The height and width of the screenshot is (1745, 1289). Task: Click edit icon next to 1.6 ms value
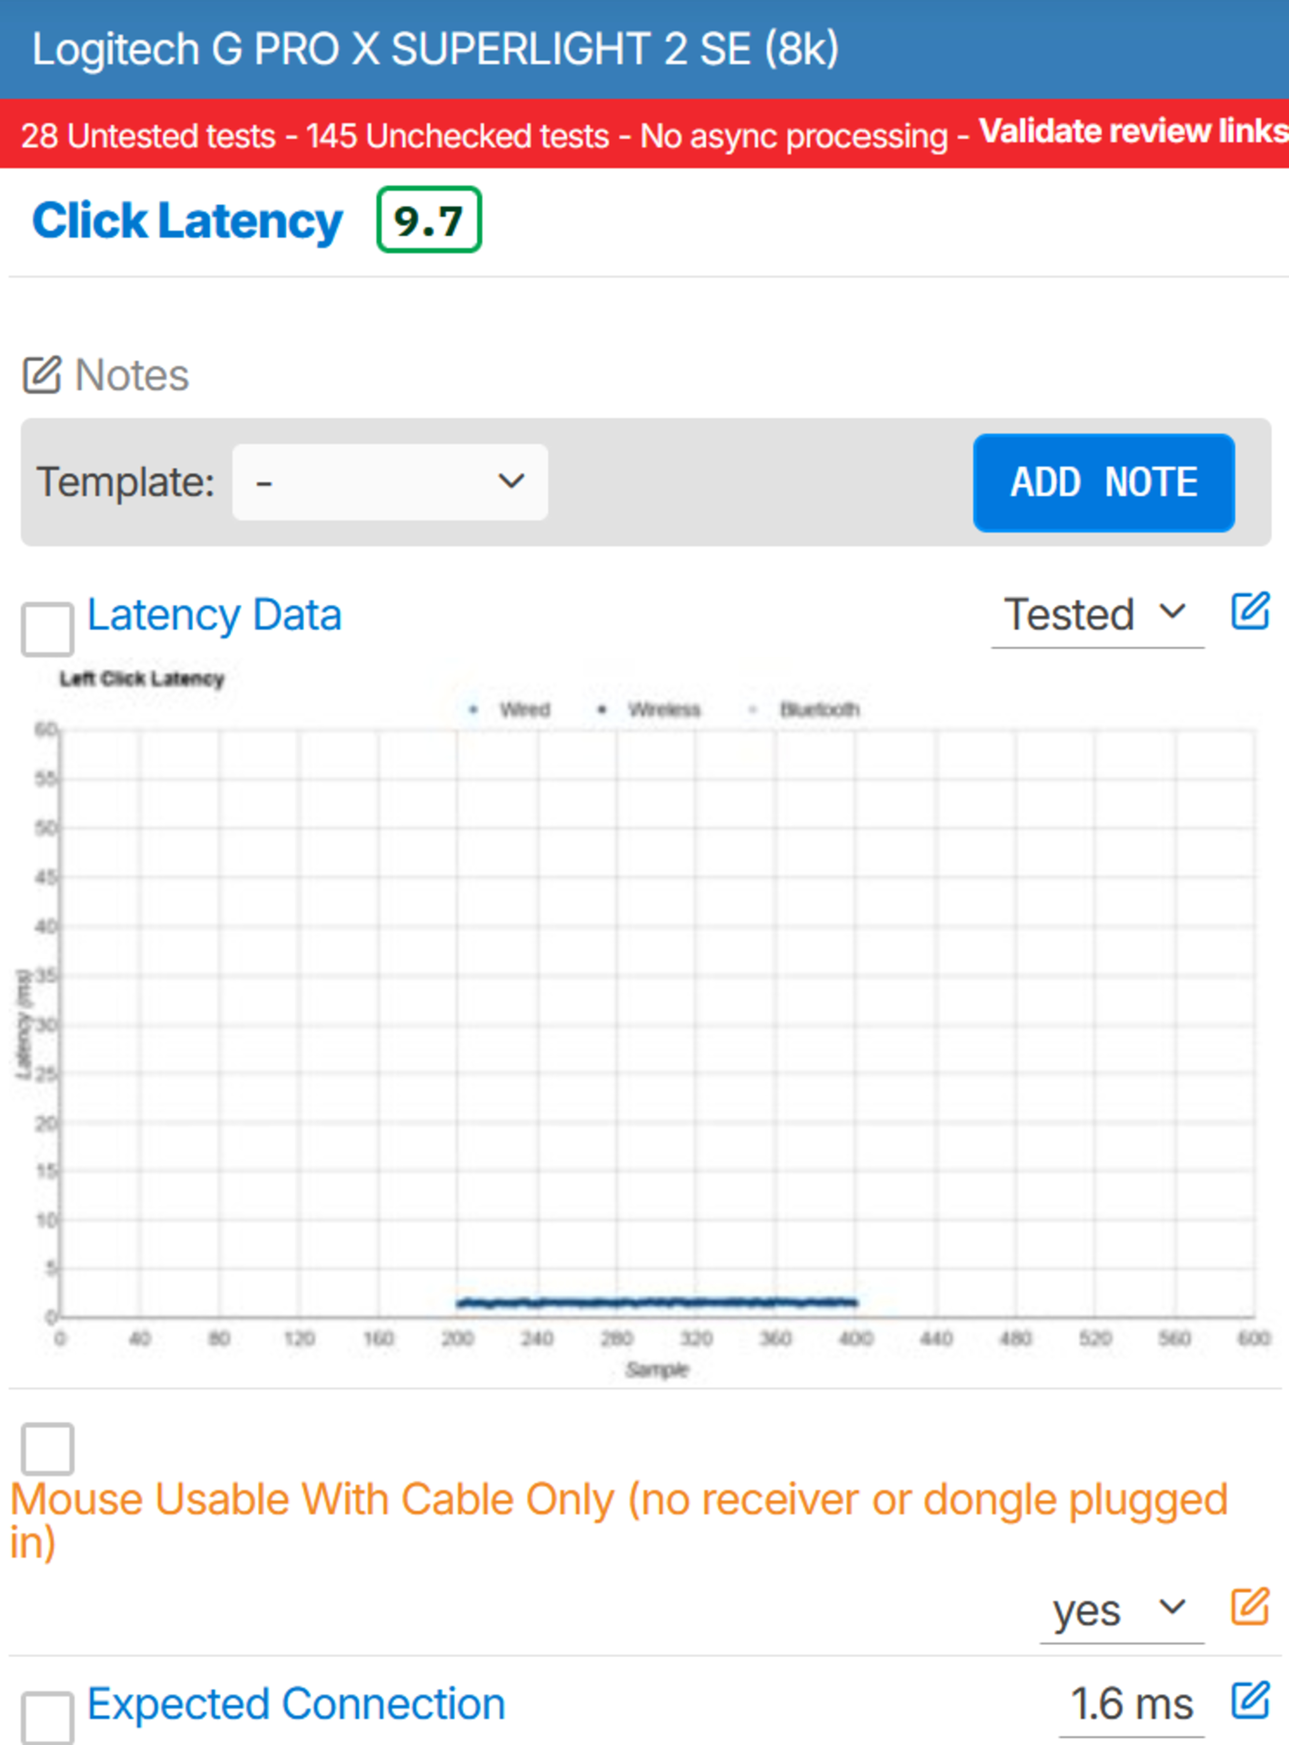pyautogui.click(x=1250, y=1701)
